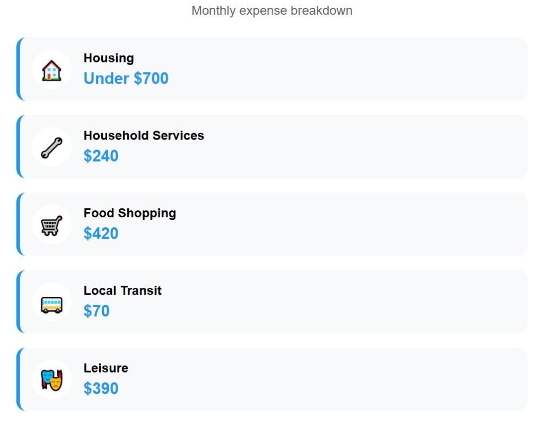Click the Leisure theater masks icon
This screenshot has width=543, height=423.
[51, 380]
